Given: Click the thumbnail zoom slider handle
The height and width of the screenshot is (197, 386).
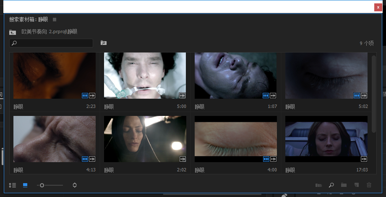Looking at the screenshot, I should point(42,185).
